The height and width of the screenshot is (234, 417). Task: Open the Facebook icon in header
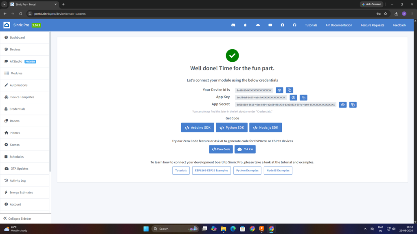click(x=283, y=25)
